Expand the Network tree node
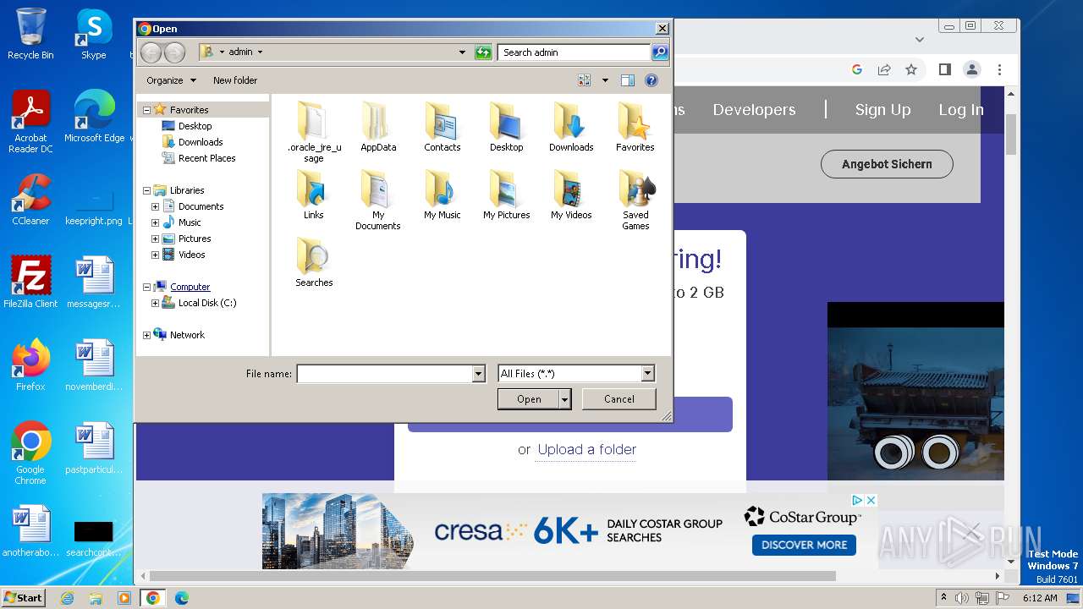The height and width of the screenshot is (609, 1083). click(146, 335)
